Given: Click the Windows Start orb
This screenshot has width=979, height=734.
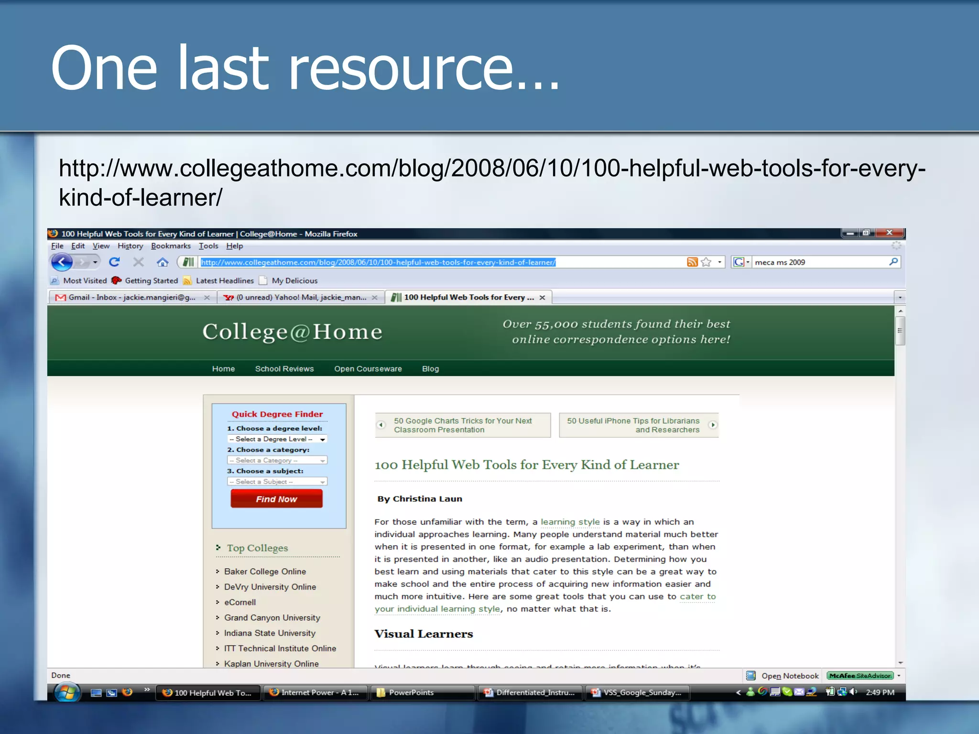Looking at the screenshot, I should [66, 692].
